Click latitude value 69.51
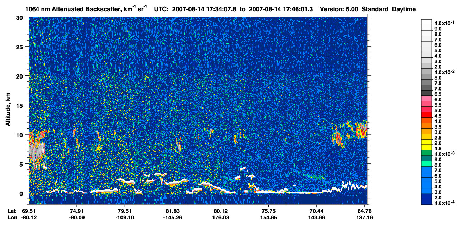Viewport: 458px width, 235px height. pos(29,211)
